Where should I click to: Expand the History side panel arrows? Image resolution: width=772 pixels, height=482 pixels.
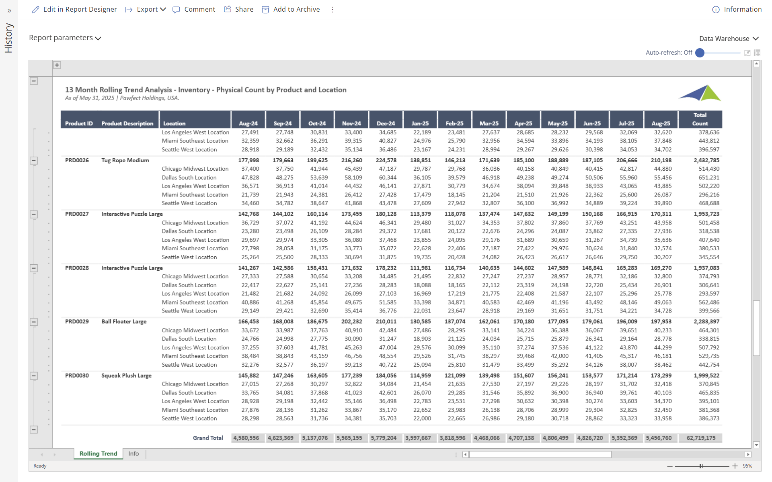click(x=9, y=11)
